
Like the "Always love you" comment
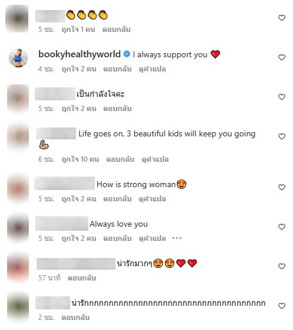[281, 227]
